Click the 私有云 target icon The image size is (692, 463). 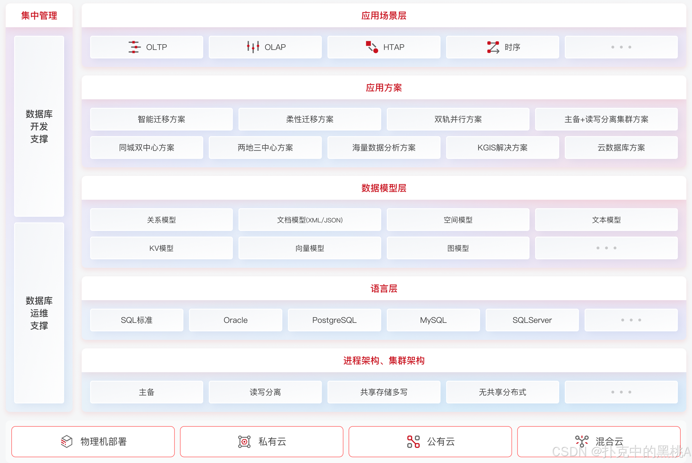tap(244, 442)
